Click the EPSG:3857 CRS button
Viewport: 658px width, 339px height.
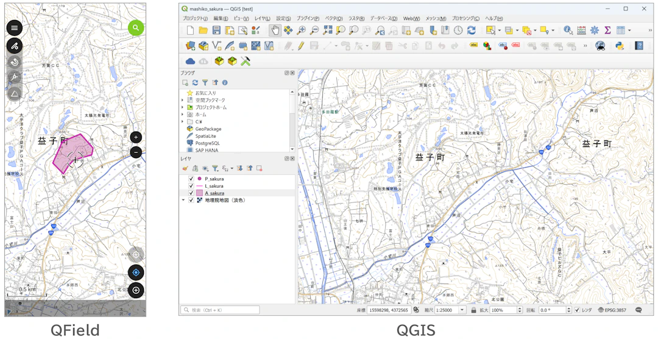pos(612,310)
